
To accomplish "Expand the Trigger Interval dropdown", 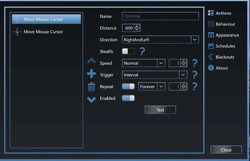I will tap(183, 75).
